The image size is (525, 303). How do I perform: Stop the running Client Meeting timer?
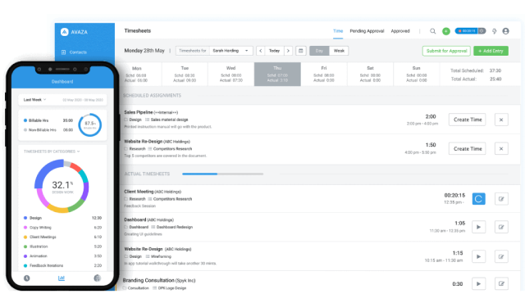click(478, 199)
